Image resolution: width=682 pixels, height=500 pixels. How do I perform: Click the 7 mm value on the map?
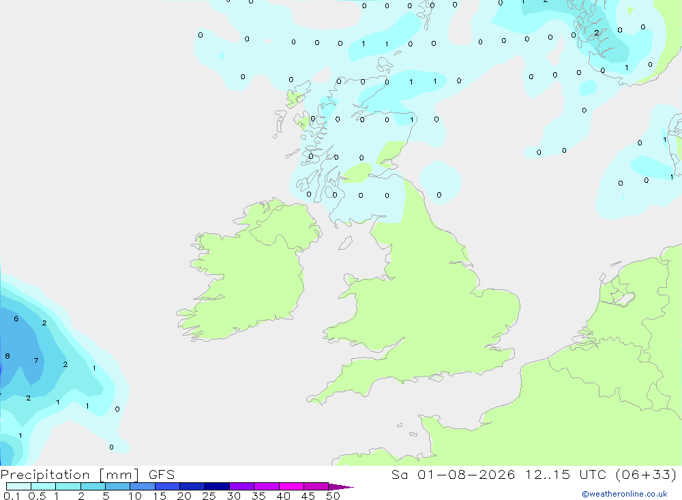coord(36,360)
